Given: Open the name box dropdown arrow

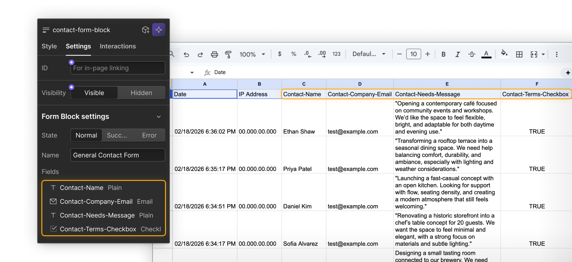Looking at the screenshot, I should (192, 73).
